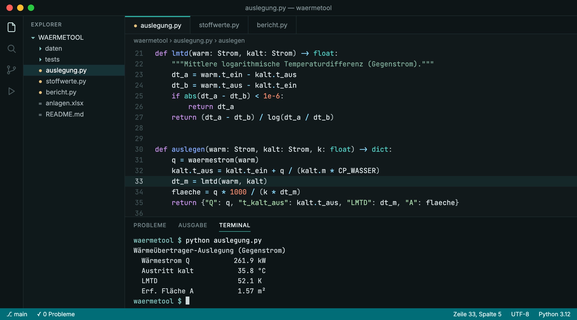Click the waermetool breadcrumb segment
This screenshot has height=320, width=577.
(x=151, y=41)
